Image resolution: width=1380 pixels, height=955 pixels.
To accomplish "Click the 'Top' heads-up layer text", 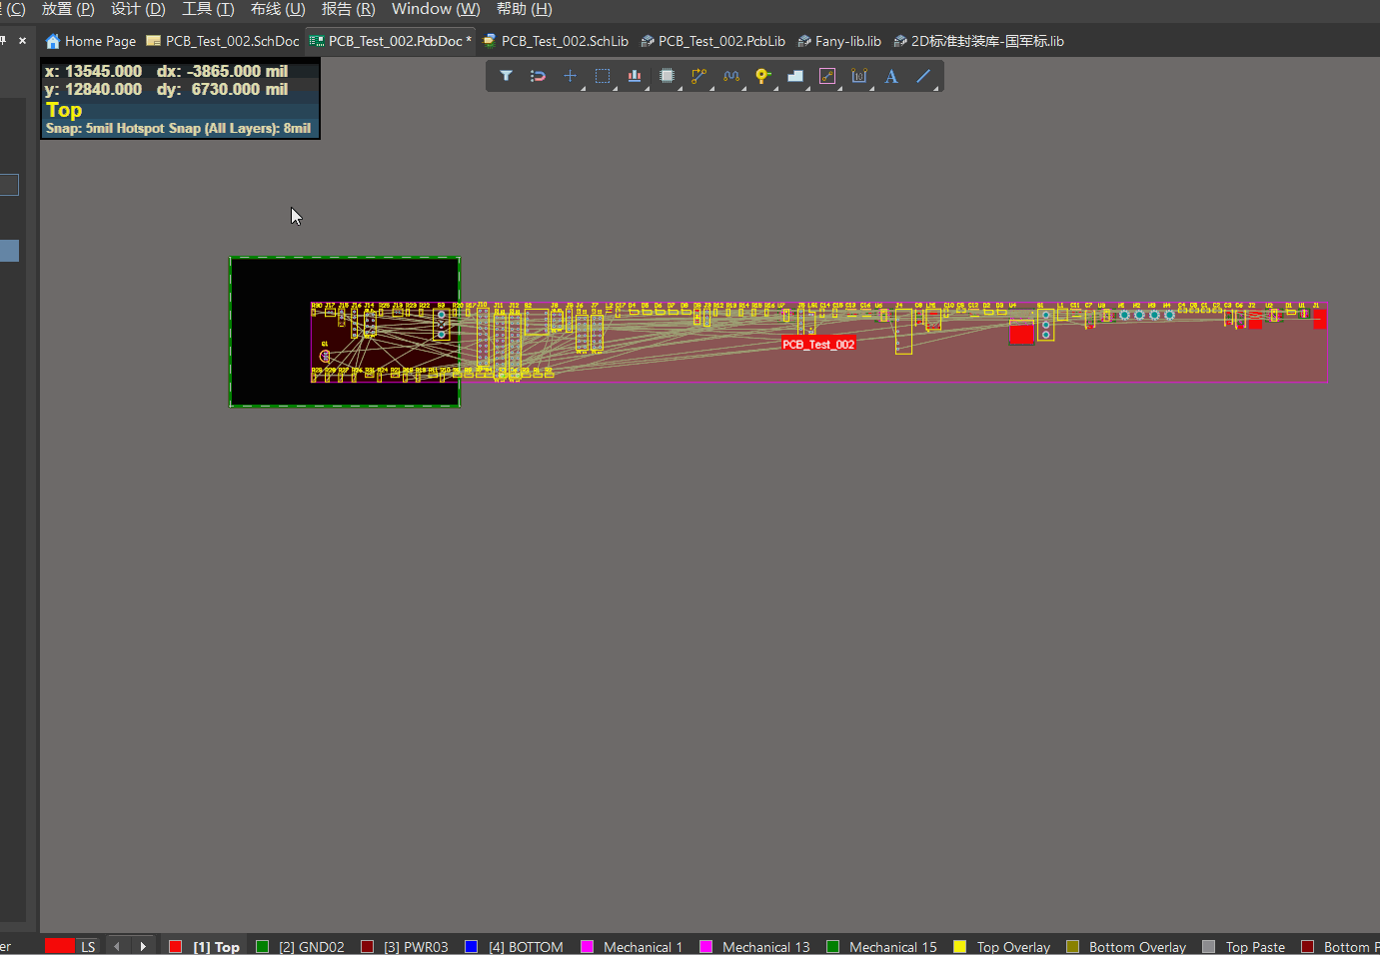I will coord(64,110).
